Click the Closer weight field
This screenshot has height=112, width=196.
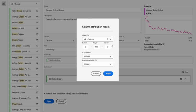coord(107,47)
